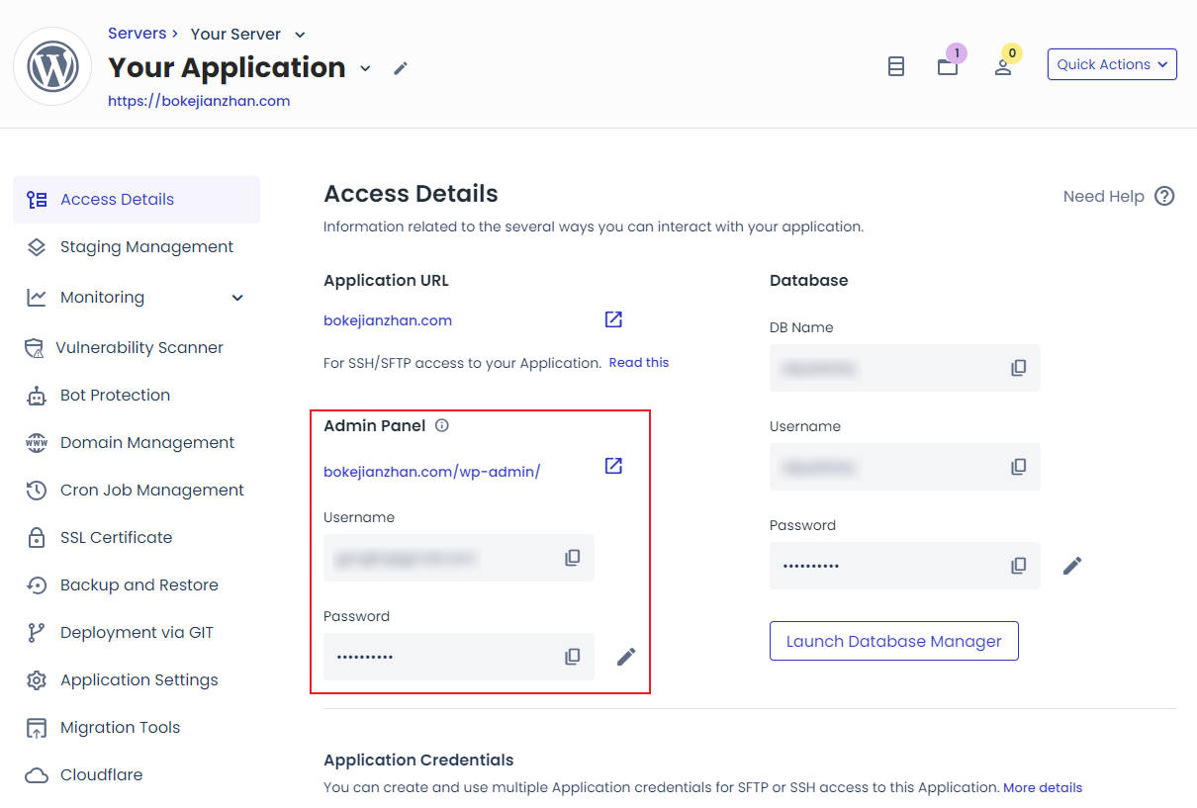
Task: Expand the Monitoring sidebar section
Action: pyautogui.click(x=237, y=298)
